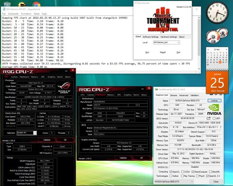233x186 pixels.
Task: Toggle the Vulkan checkbox in GPU-Z
Action: click(x=171, y=176)
